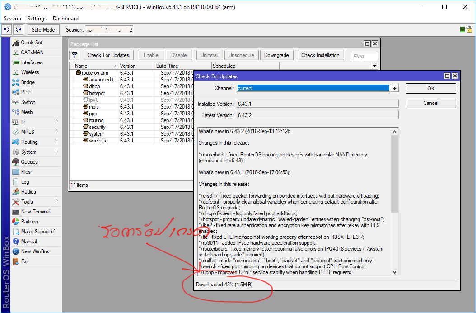Click the Undo toolbar icon
This screenshot has height=313, width=476.
tap(6, 30)
